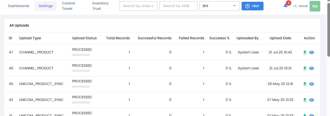Select UNICOM_PRODUCT_SYNC in row 45

coord(41,84)
